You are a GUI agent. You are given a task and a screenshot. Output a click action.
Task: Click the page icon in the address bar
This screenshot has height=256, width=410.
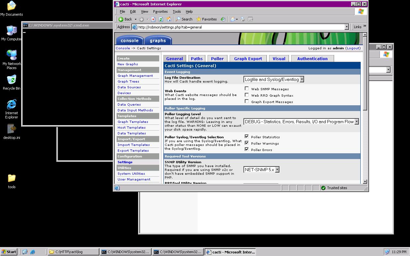pos(135,27)
